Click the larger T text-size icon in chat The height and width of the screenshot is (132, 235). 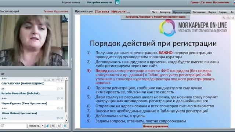57,80
